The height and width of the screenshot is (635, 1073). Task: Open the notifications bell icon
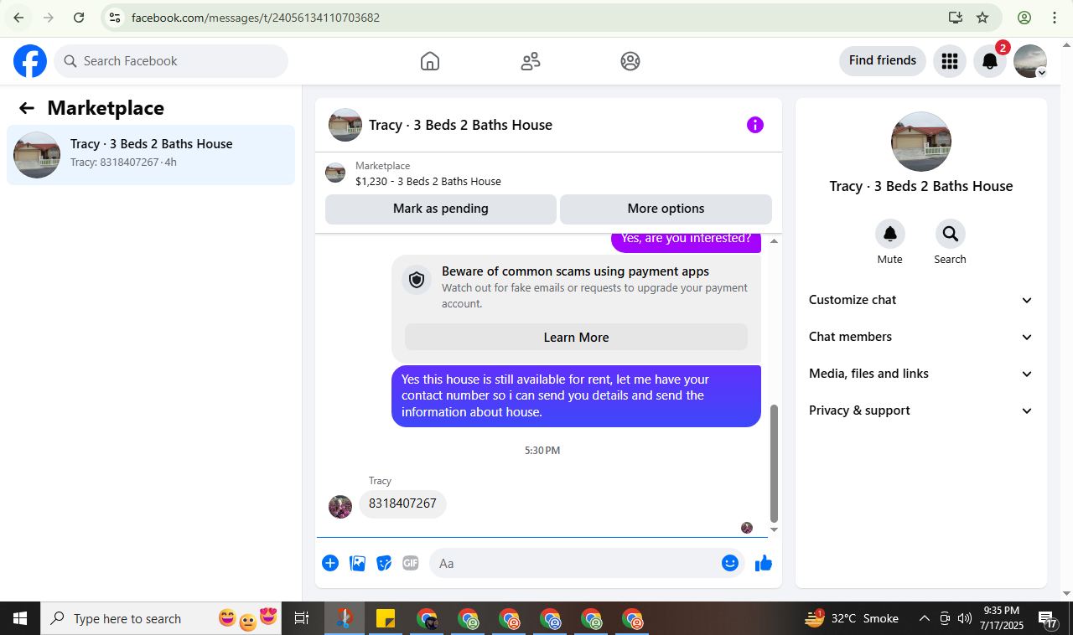(x=990, y=61)
